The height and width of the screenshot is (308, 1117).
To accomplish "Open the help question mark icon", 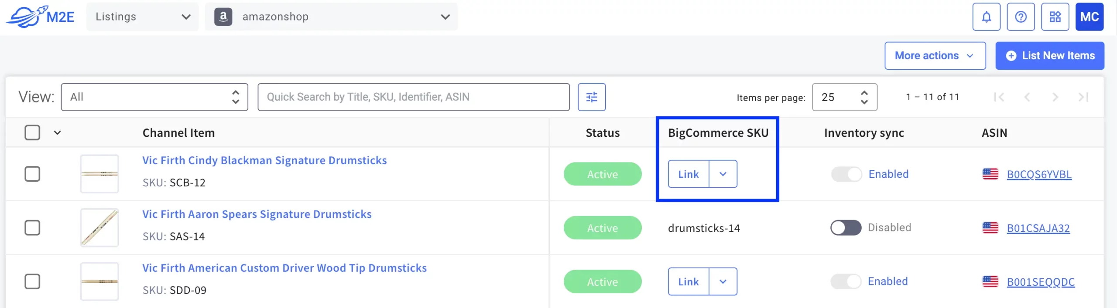I will coord(1021,17).
